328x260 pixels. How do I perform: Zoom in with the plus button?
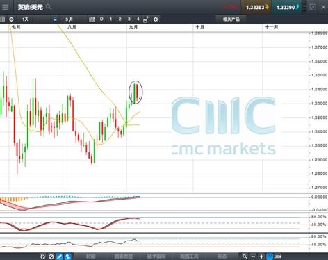coord(261,257)
